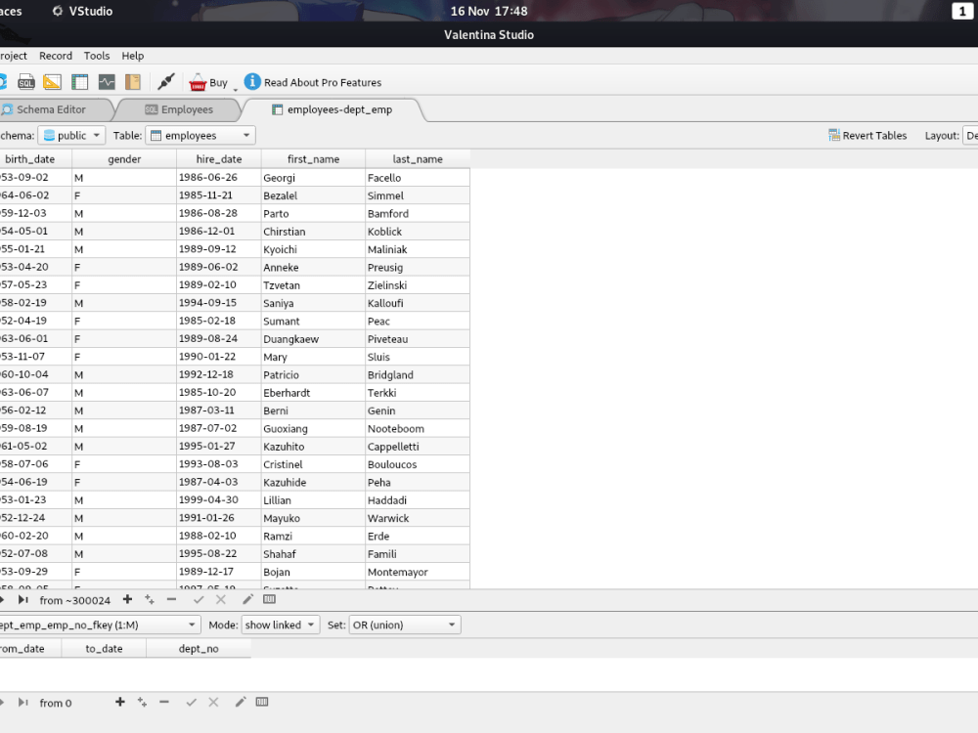978x733 pixels.
Task: Open the SQL Editor toolbar icon
Action: (x=26, y=82)
